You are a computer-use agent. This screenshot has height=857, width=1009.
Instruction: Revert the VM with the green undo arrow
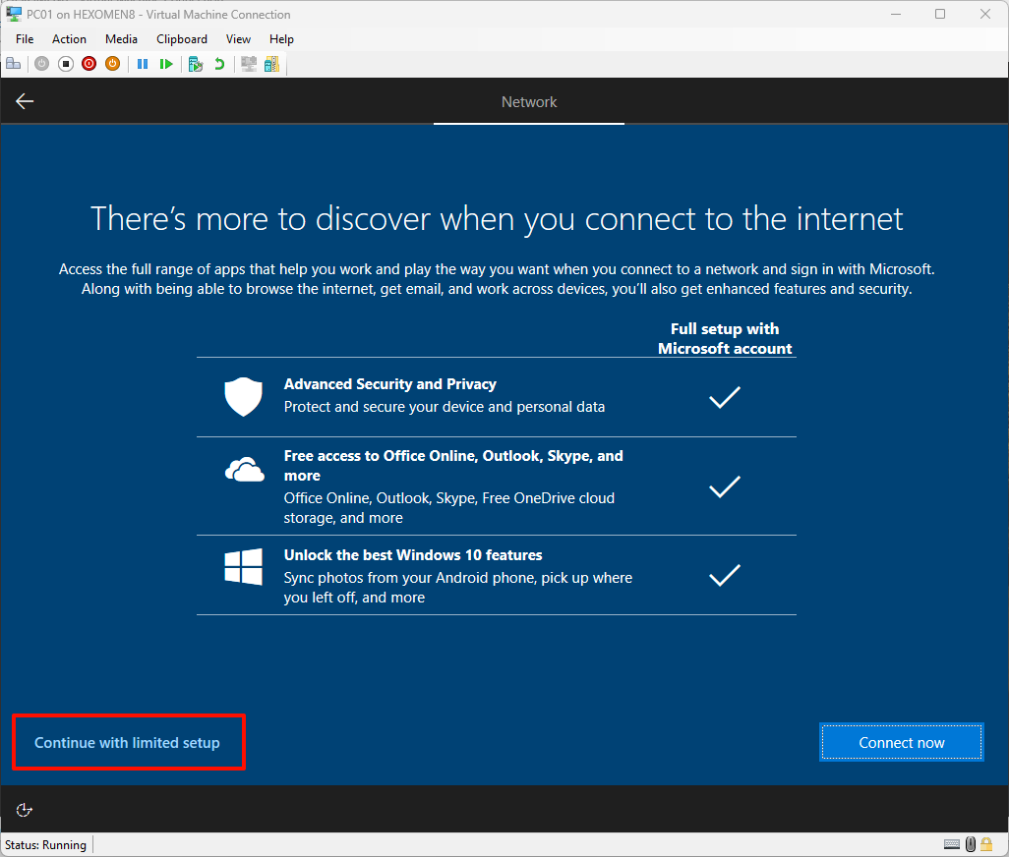coord(219,64)
